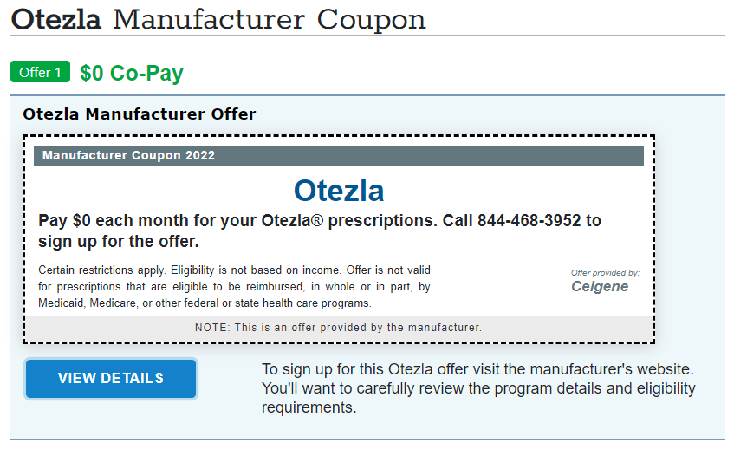Click the $0 Co-Pay green heading
734x449 pixels.
tap(132, 73)
